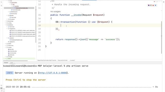Click the web.php route file icon
This screenshot has width=165, height=92.
(9, 55)
